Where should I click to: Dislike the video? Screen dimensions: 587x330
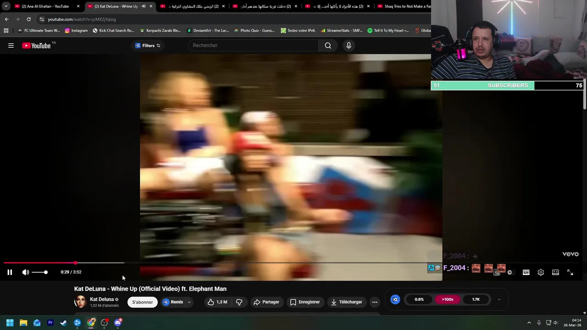239,302
